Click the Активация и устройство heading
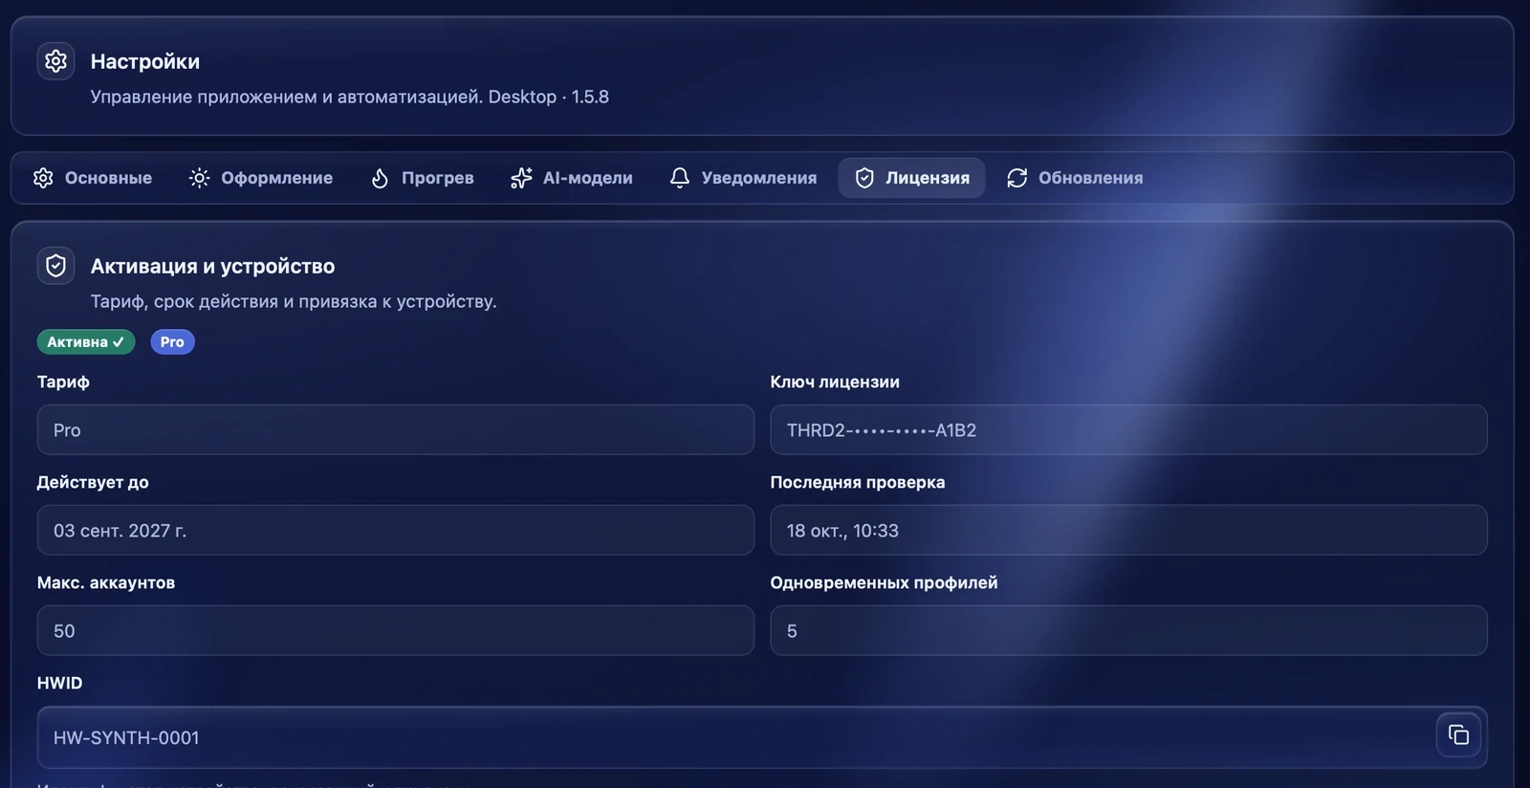The height and width of the screenshot is (788, 1530). coord(213,266)
